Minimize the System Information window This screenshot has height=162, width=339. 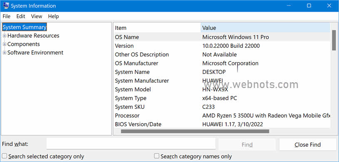[289, 6]
